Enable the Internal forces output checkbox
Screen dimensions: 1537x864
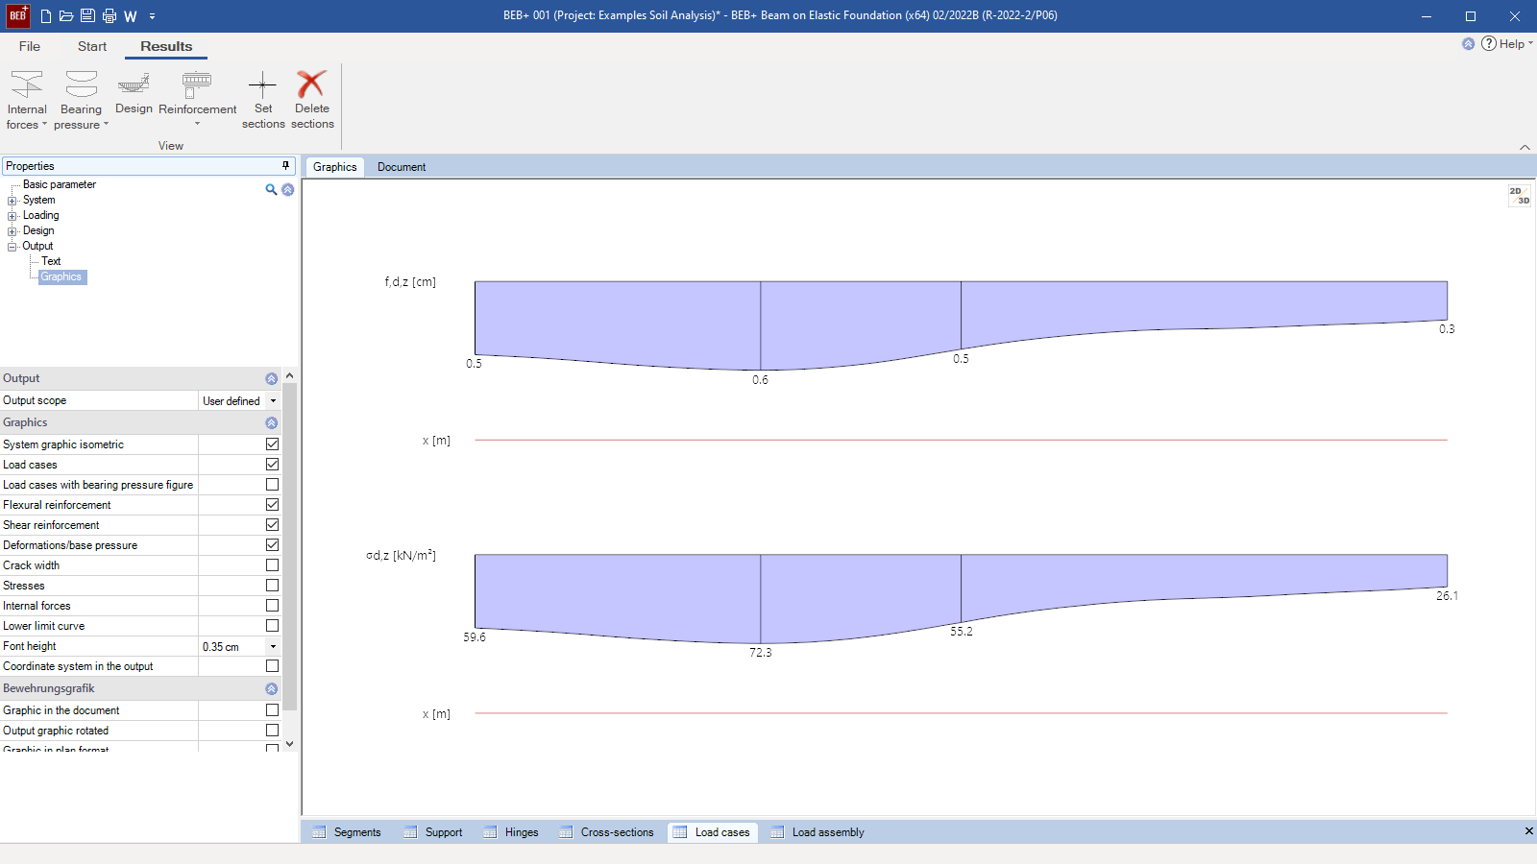pos(272,606)
